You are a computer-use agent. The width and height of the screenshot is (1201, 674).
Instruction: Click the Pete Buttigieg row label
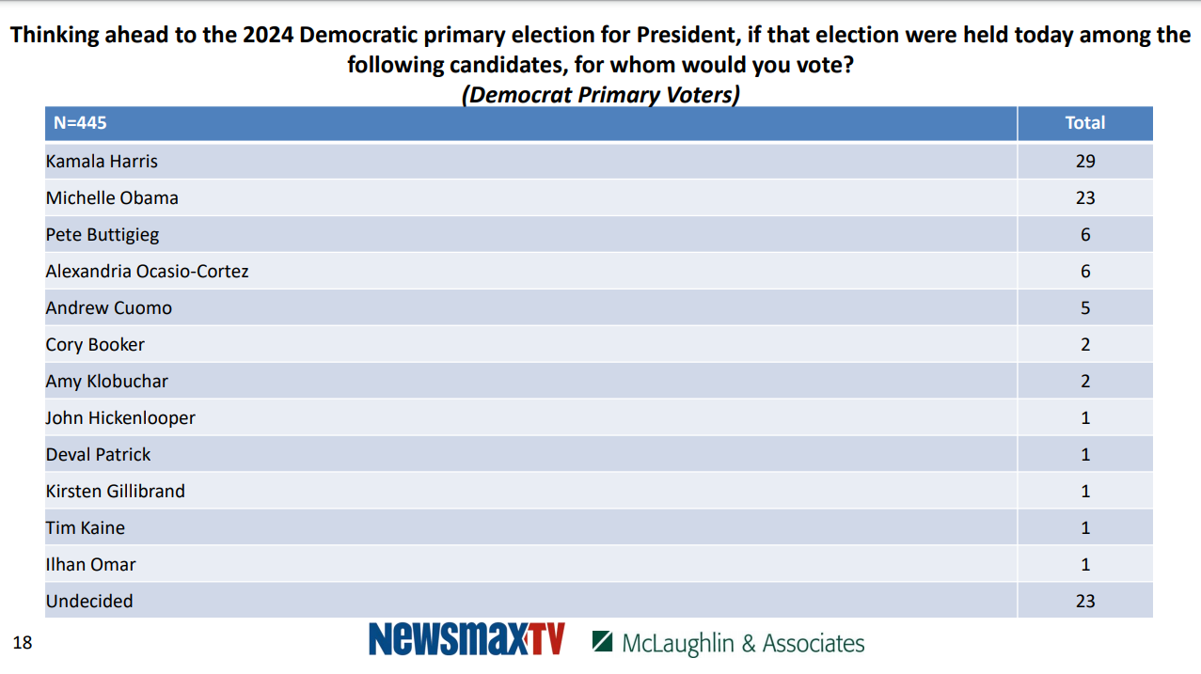[x=103, y=235]
